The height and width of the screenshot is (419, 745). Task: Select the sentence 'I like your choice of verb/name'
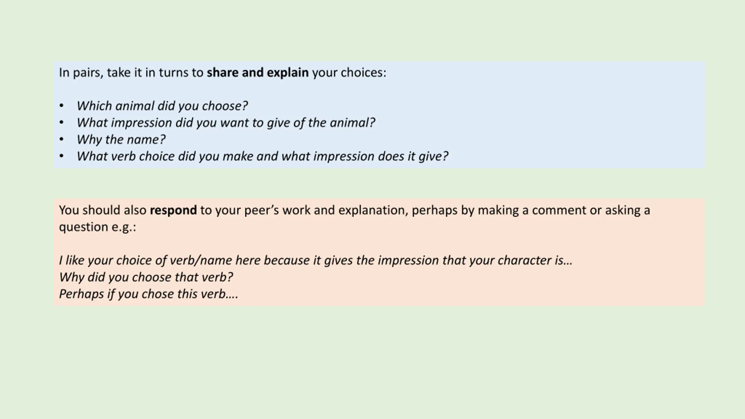coord(316,260)
